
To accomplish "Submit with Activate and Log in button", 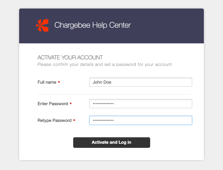I will (x=112, y=142).
